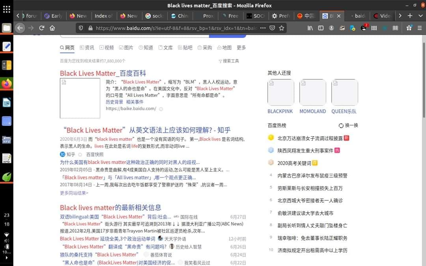Screen dimensions: 426x266
Task: Expand 更多同站结果 results
Action: (74, 193)
